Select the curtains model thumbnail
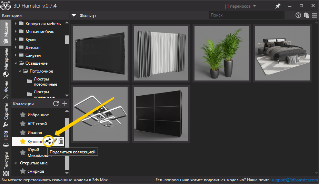The height and width of the screenshot is (184, 319). pos(161,53)
